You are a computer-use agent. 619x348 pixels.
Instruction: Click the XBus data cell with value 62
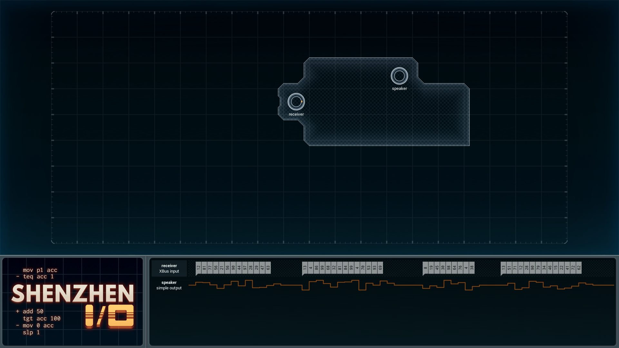579,268
